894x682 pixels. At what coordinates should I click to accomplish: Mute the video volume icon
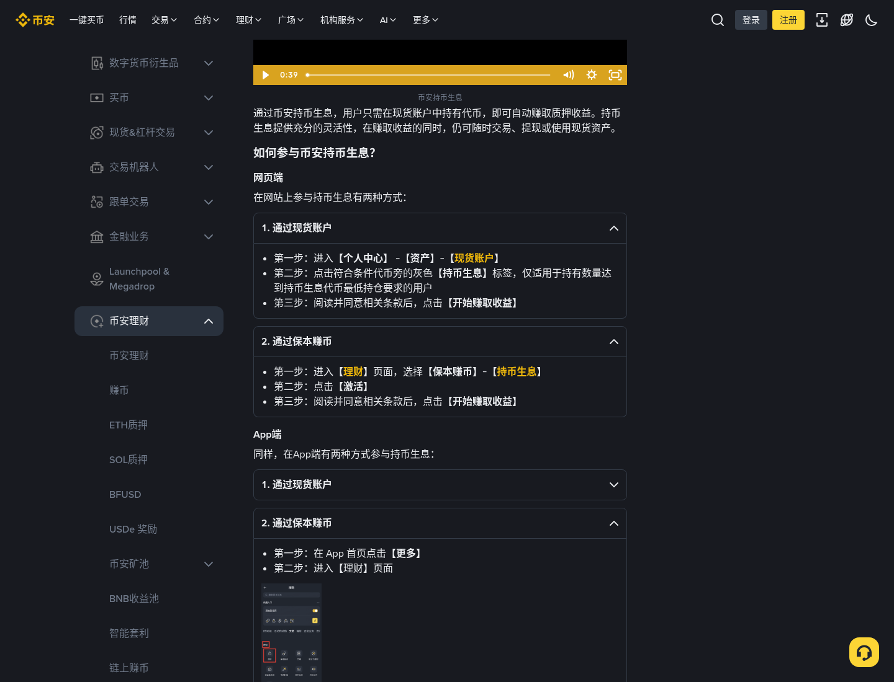click(569, 75)
